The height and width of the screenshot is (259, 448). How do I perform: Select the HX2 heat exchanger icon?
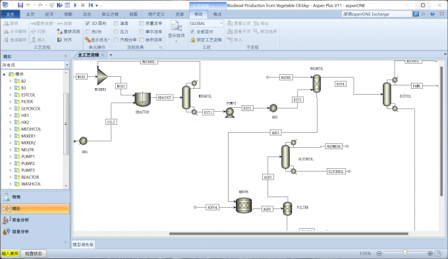(x=273, y=108)
